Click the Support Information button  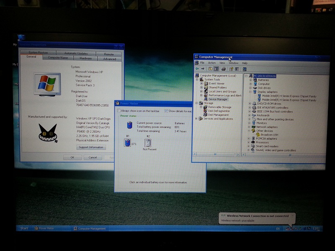point(91,147)
